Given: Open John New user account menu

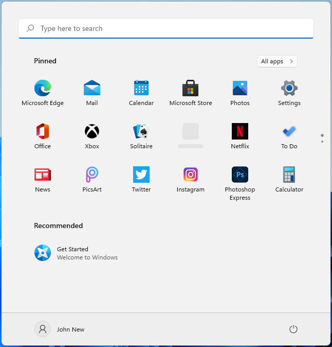Looking at the screenshot, I should 60,329.
